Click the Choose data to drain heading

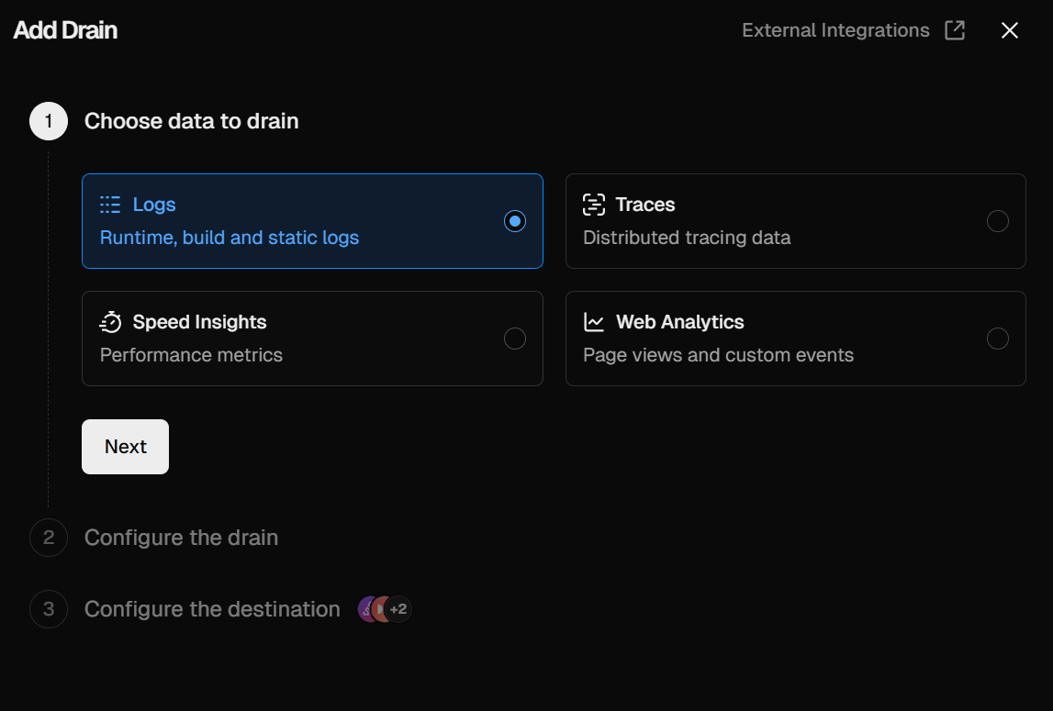click(191, 121)
